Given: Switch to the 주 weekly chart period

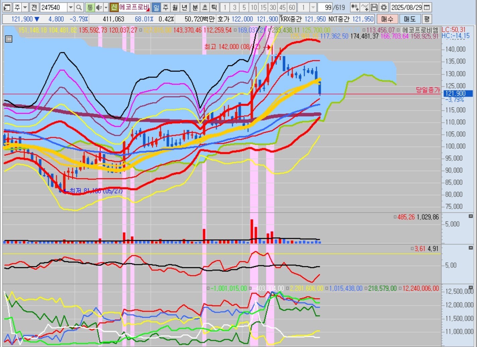Looking at the screenshot, I should click(x=166, y=7).
